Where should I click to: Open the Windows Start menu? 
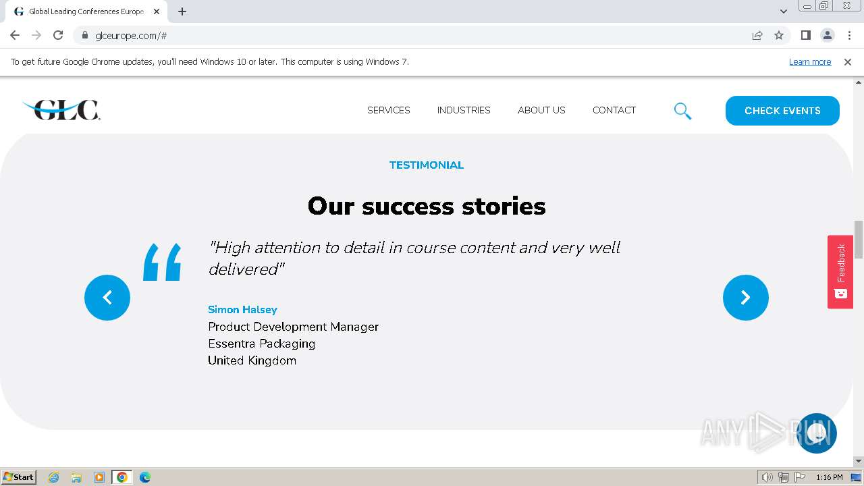[x=18, y=477]
